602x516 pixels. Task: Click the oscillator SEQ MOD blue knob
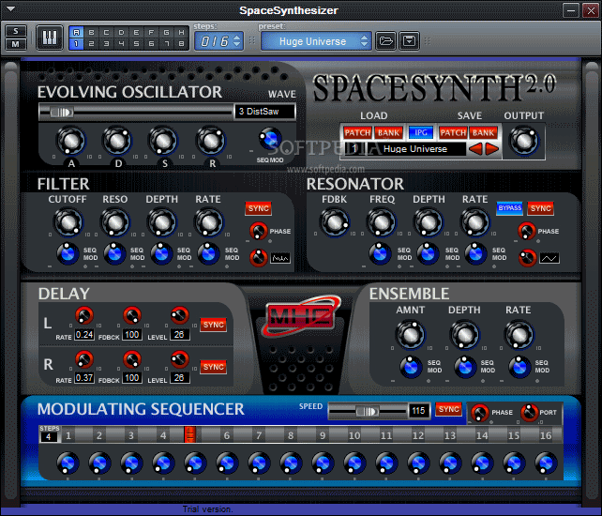tap(270, 139)
